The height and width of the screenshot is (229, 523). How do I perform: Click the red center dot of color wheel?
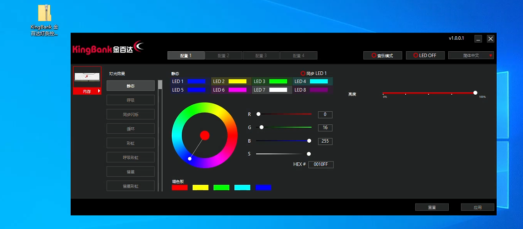tap(205, 135)
